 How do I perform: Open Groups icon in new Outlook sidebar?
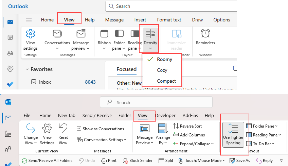(10, 69)
